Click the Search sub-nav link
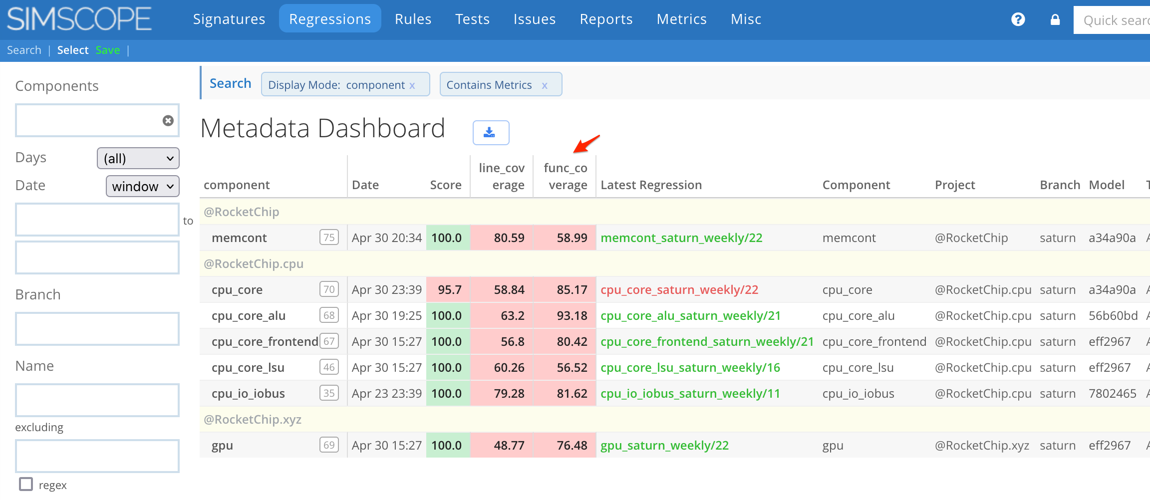 point(24,50)
